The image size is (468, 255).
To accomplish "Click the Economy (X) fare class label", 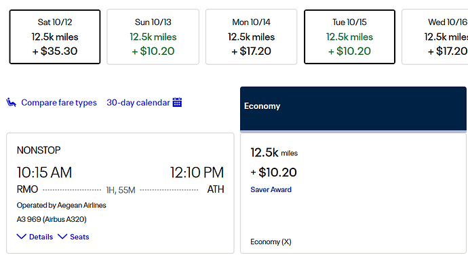I will [x=271, y=241].
